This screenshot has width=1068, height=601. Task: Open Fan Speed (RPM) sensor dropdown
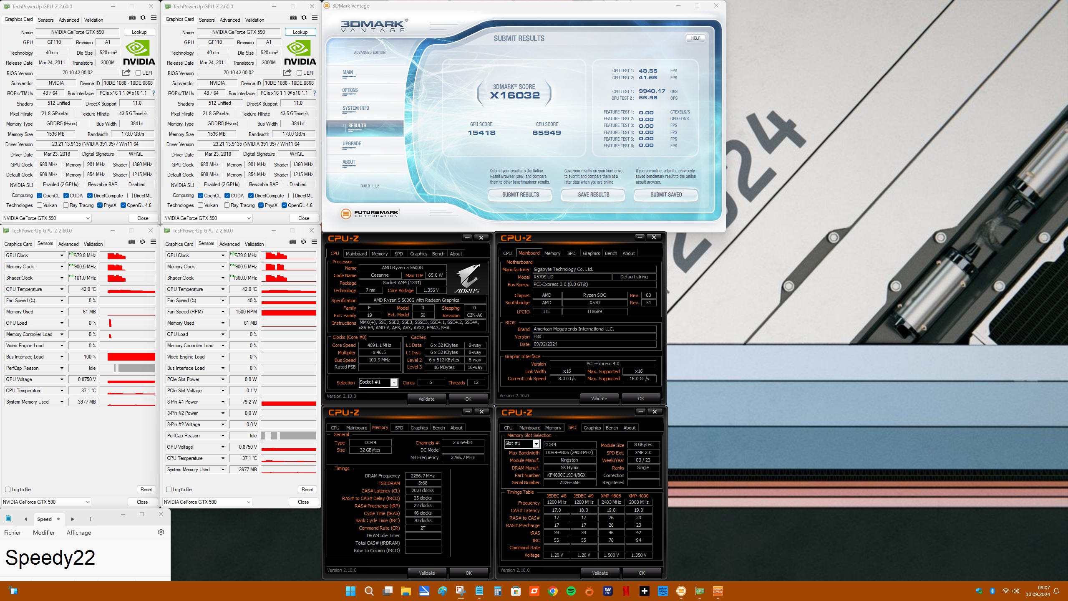[223, 312]
